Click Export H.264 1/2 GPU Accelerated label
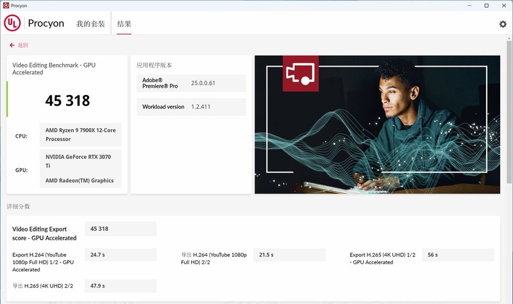513x304 pixels. click(43, 262)
